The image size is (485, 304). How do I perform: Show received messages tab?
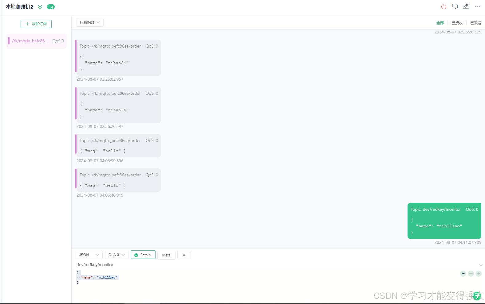(457, 23)
